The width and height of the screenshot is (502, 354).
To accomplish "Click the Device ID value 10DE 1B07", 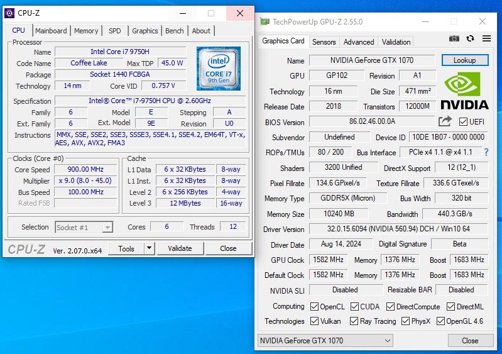I will [x=448, y=137].
